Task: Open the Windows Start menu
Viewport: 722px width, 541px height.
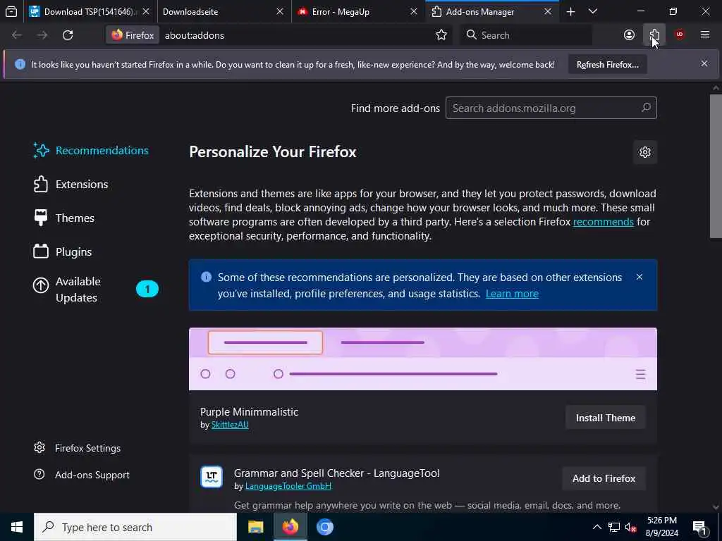Action: pos(17,527)
